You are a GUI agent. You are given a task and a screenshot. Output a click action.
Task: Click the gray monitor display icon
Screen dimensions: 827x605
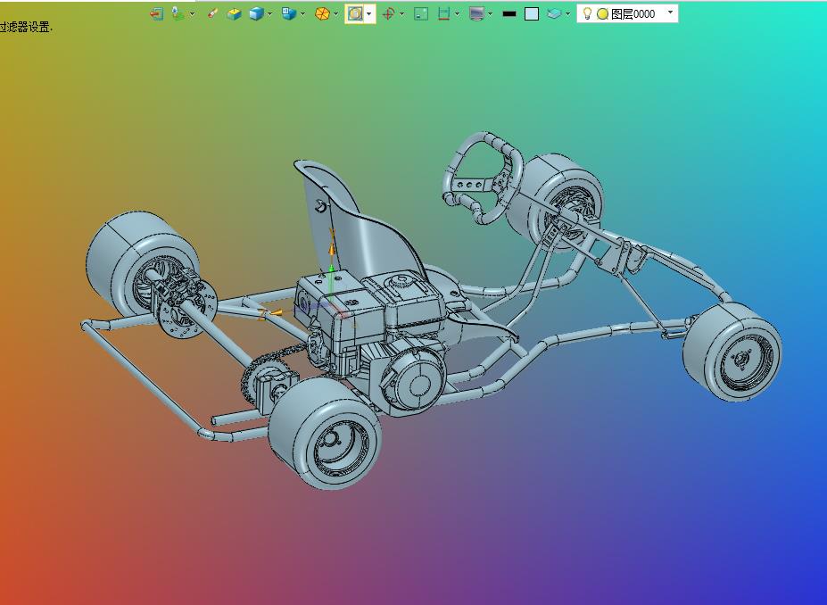point(476,13)
